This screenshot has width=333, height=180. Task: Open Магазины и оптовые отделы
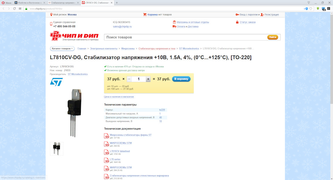coord(193,22)
